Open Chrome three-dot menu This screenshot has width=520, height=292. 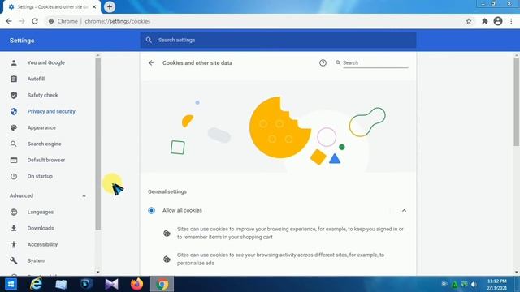click(511, 21)
